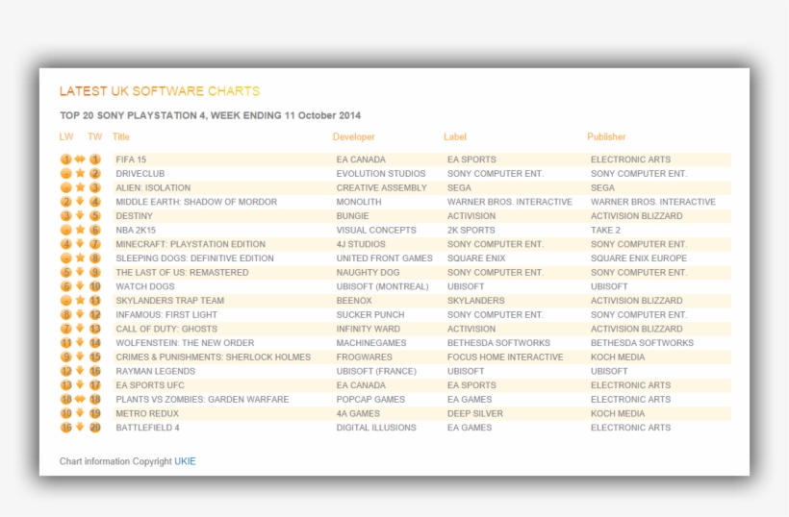Click publisher TAKE 2
This screenshot has height=517, width=789.
[605, 230]
